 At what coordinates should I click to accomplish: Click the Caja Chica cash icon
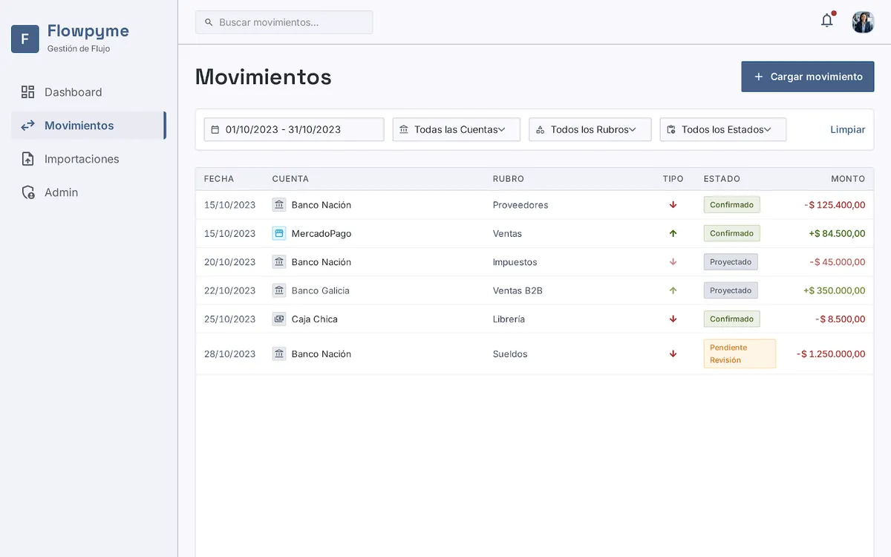pyautogui.click(x=279, y=319)
